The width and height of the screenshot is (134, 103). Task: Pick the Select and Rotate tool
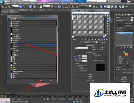click(x=38, y=7)
